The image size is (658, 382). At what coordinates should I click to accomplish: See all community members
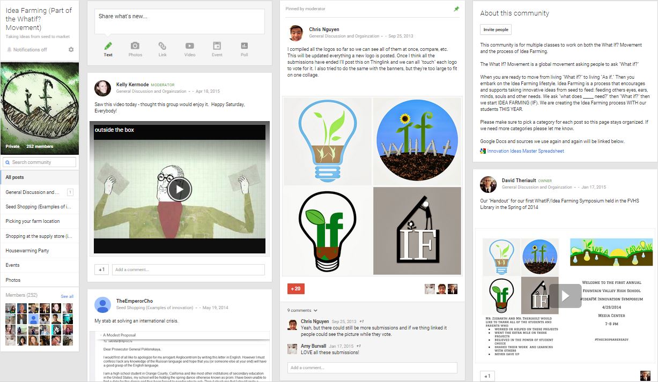point(67,296)
